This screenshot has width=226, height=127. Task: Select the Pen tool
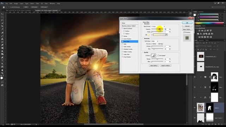coord(2,58)
